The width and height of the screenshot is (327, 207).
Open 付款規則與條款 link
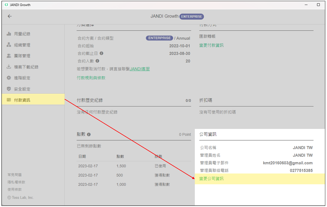point(91,78)
